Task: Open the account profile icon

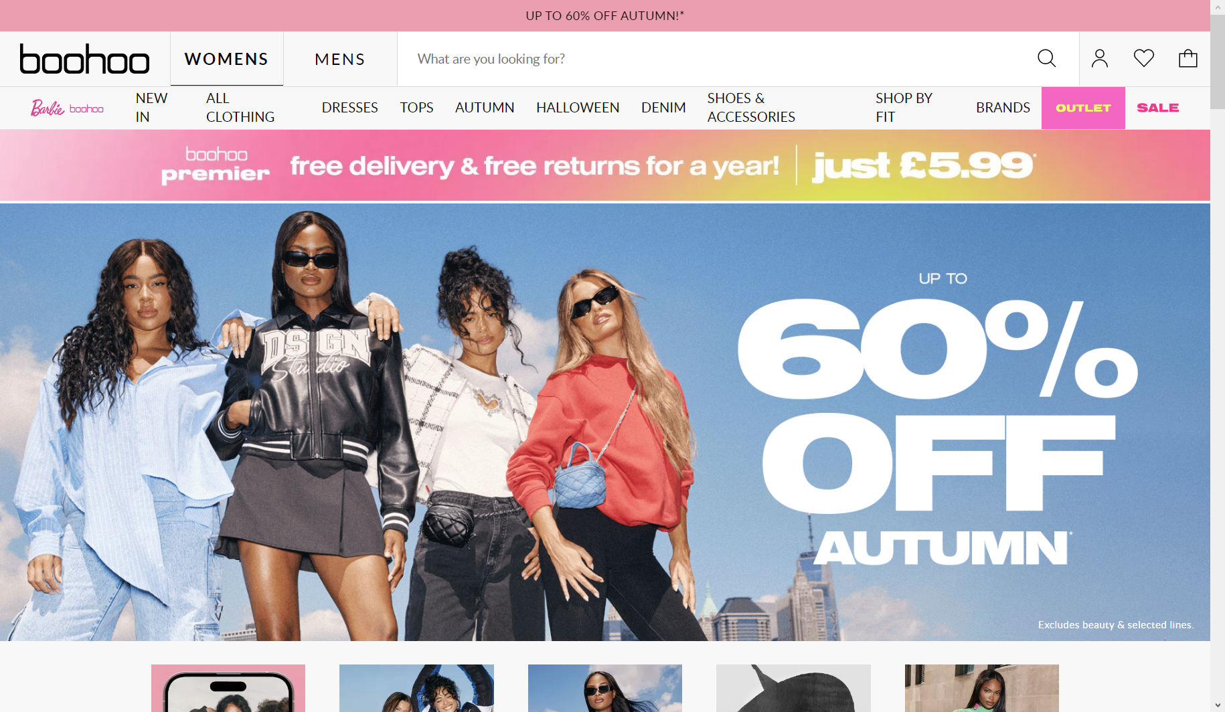Action: (1100, 59)
